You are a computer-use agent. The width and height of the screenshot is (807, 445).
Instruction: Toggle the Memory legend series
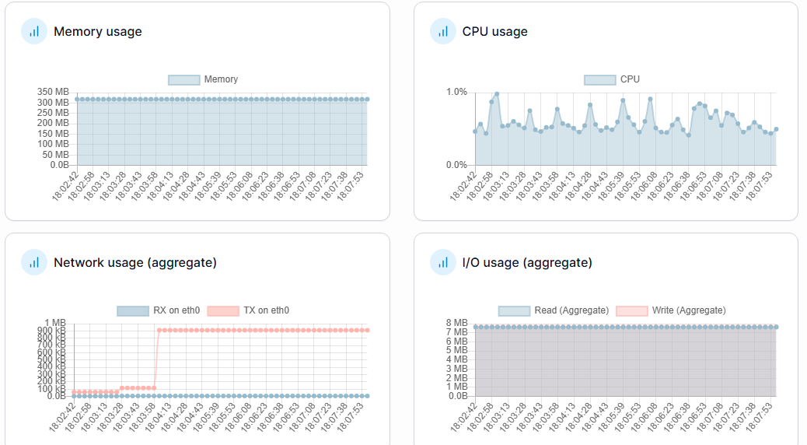[x=221, y=79]
